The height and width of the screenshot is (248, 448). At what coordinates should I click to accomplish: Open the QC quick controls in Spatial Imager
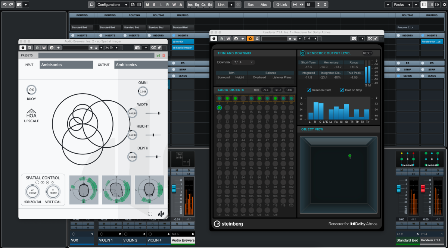153,48
